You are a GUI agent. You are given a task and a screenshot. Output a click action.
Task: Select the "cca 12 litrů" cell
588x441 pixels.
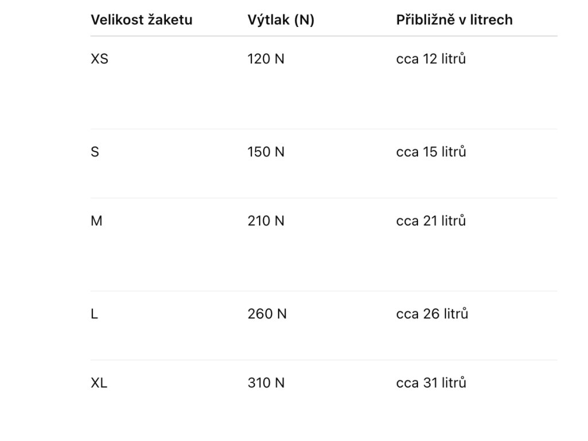(431, 59)
